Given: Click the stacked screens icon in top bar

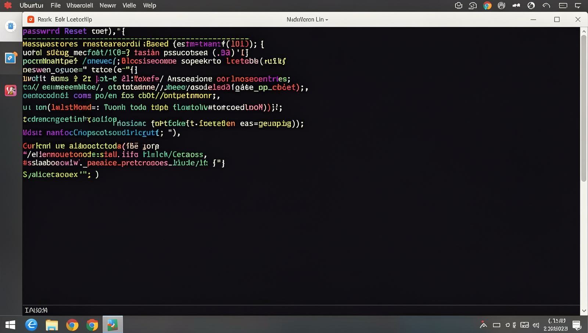Looking at the screenshot, I should click(458, 6).
